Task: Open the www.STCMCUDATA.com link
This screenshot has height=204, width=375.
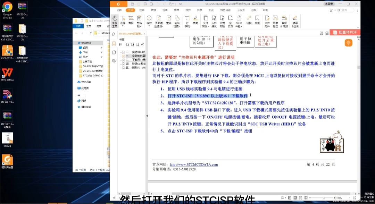Action: click(194, 164)
